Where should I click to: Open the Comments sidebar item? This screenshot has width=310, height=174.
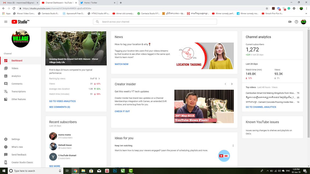click(20, 84)
